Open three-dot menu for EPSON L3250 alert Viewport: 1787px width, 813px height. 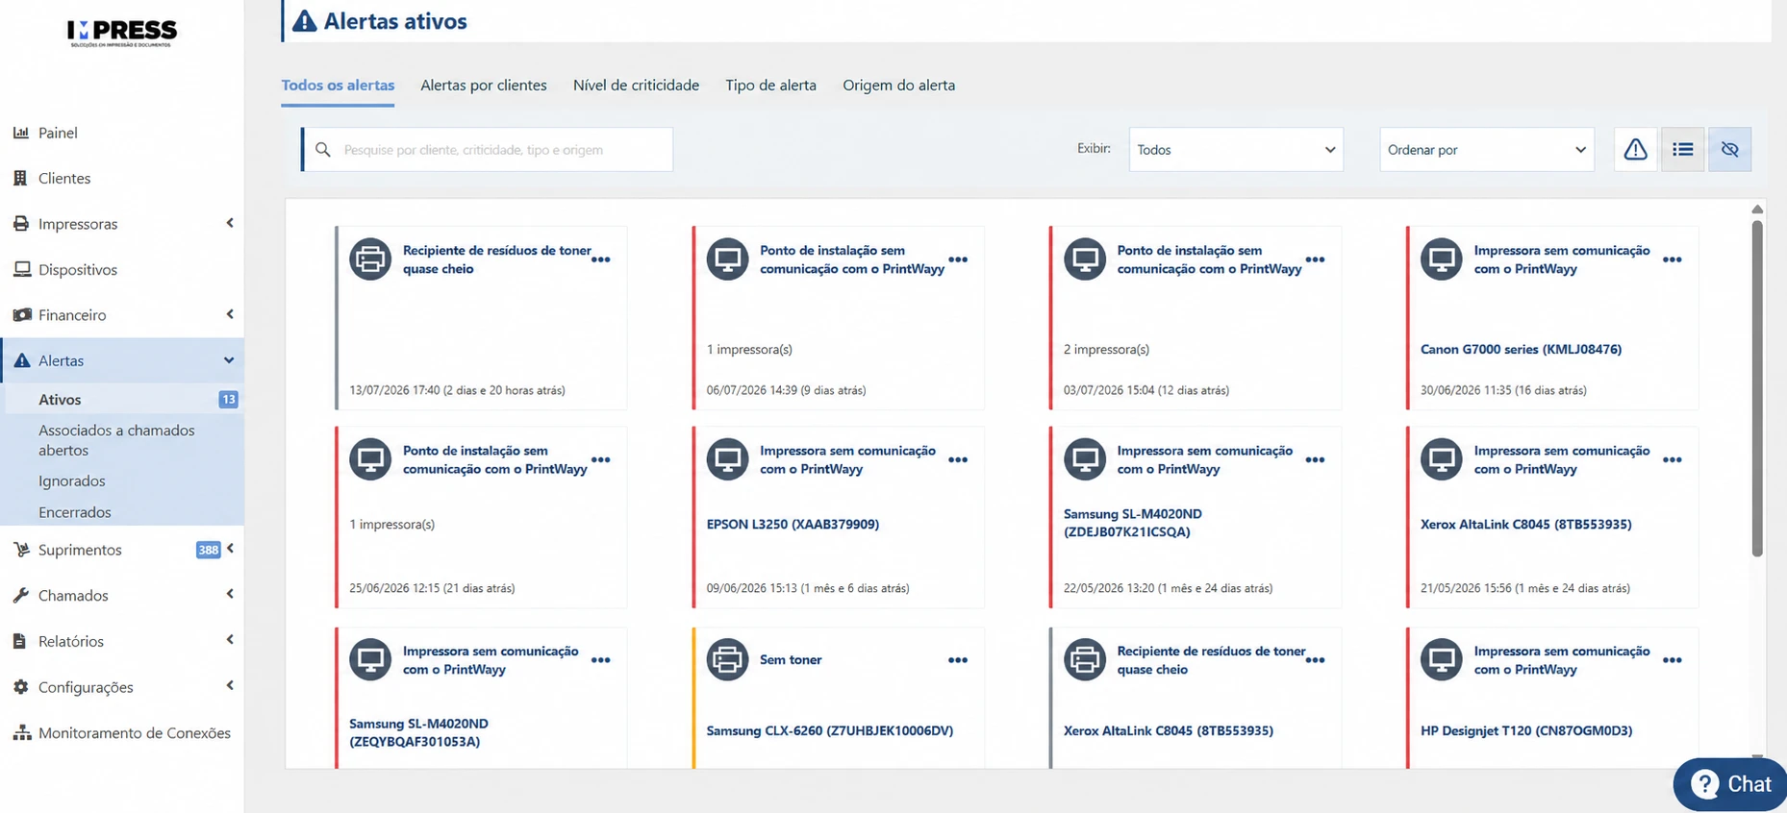[x=958, y=460]
